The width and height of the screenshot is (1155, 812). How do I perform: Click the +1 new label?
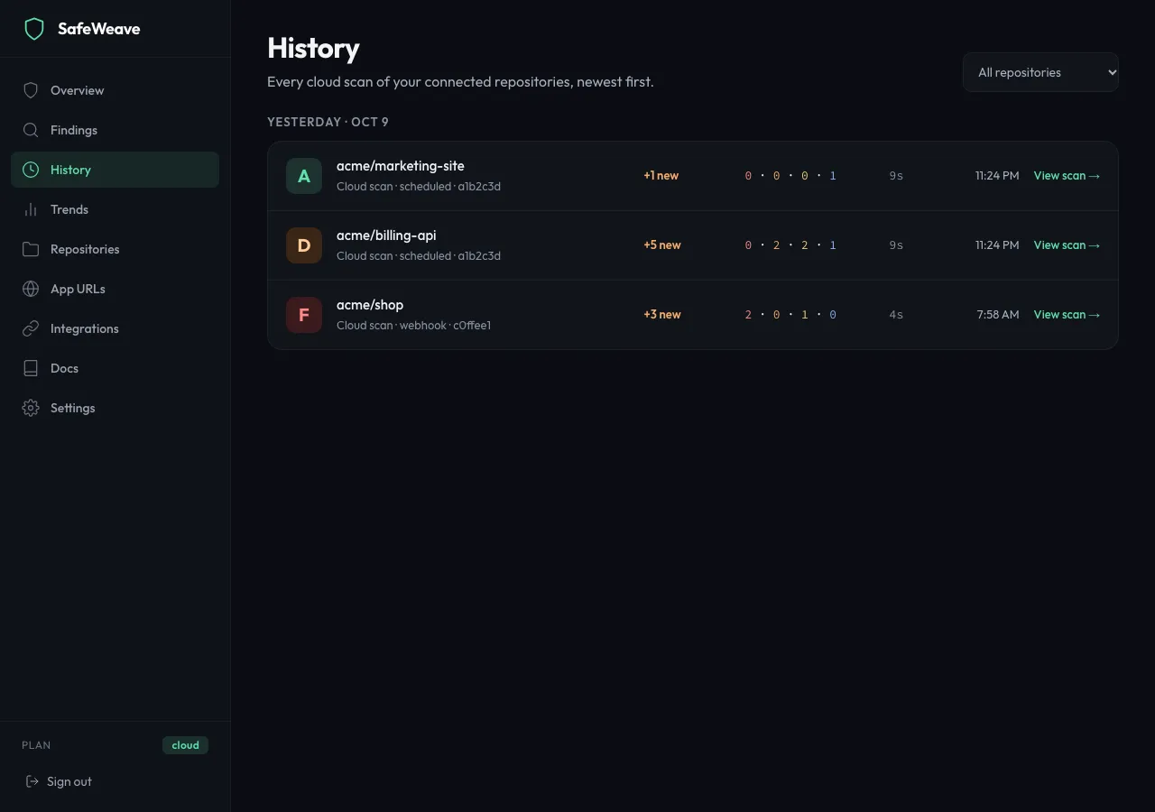(x=661, y=176)
